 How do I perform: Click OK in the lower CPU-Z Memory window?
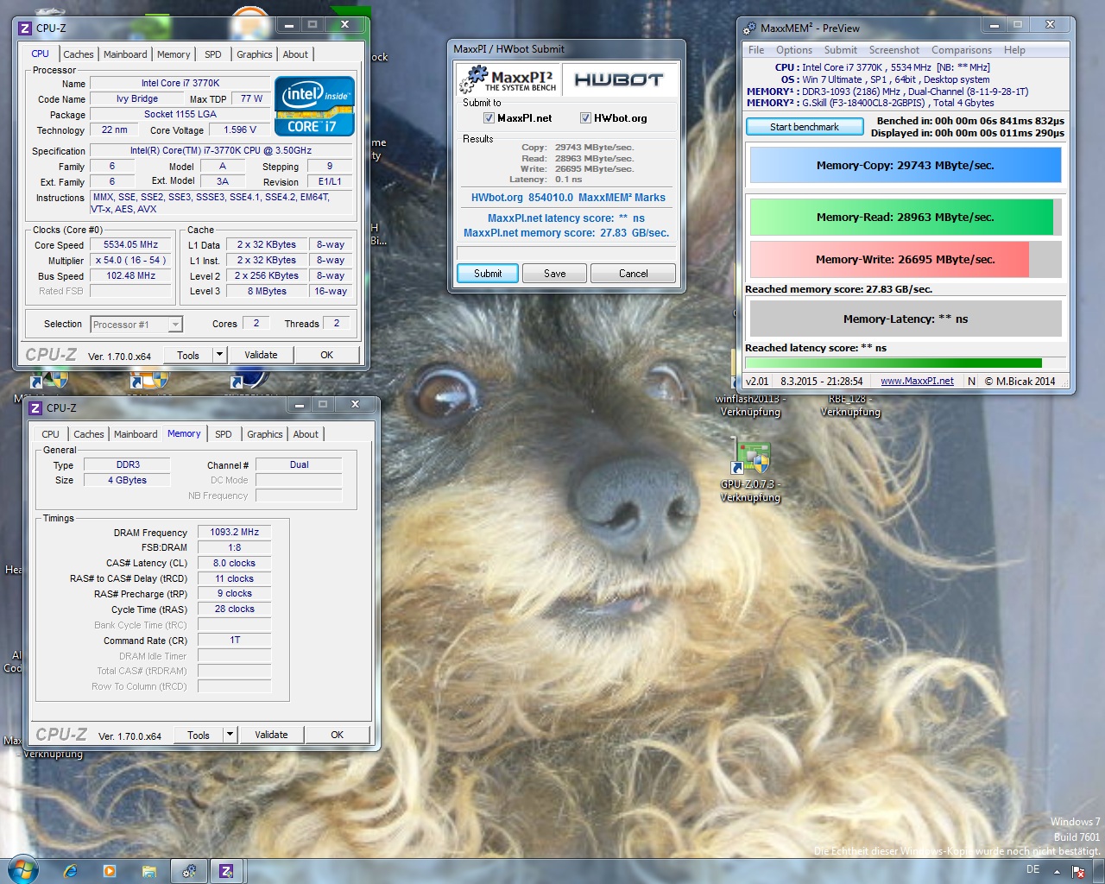click(338, 735)
